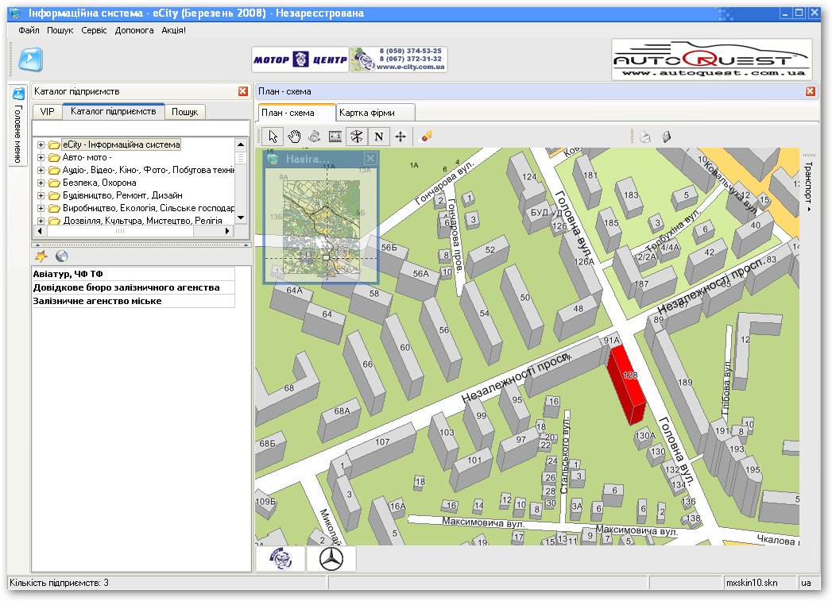Click the printer icon in map toolbar

point(645,137)
